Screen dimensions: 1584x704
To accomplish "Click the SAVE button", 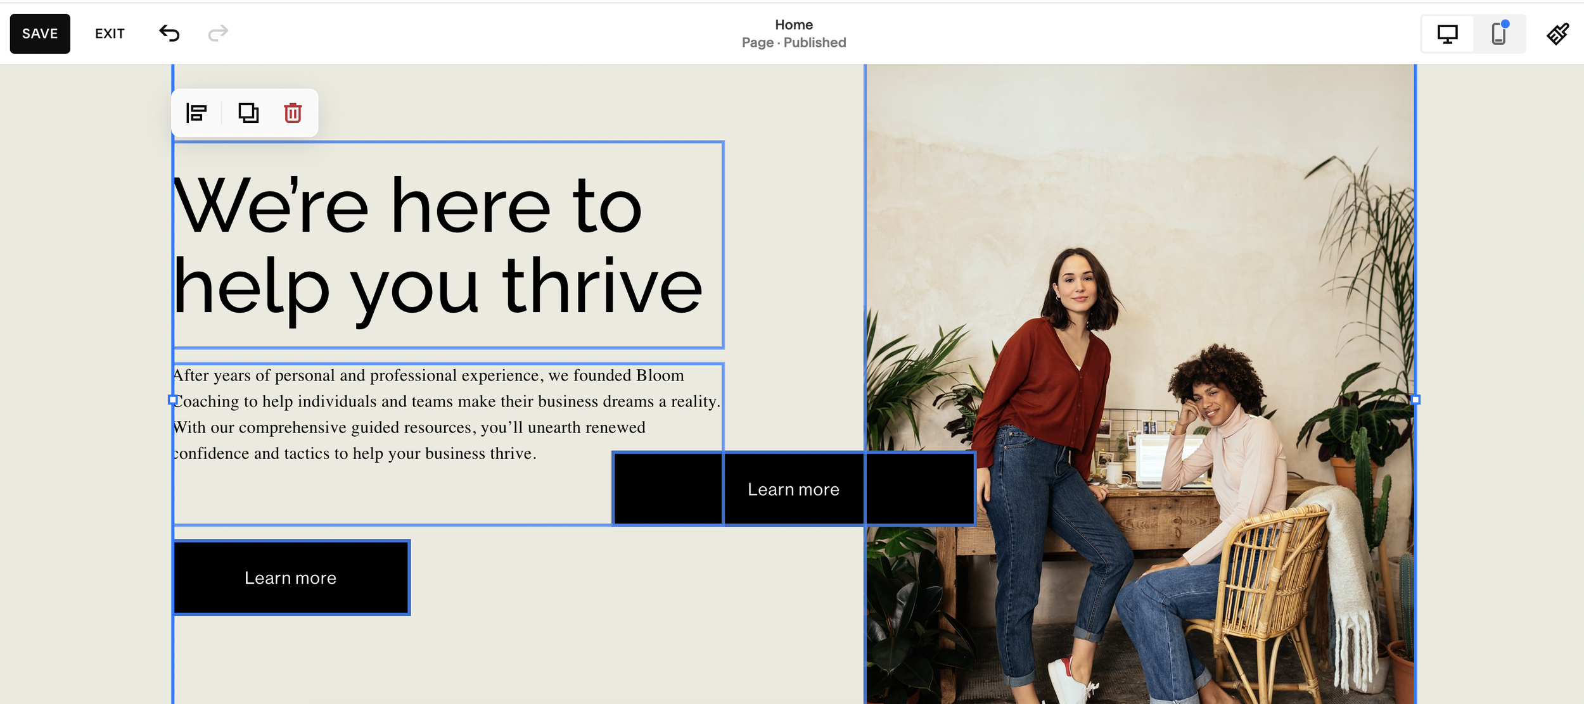I will (40, 34).
